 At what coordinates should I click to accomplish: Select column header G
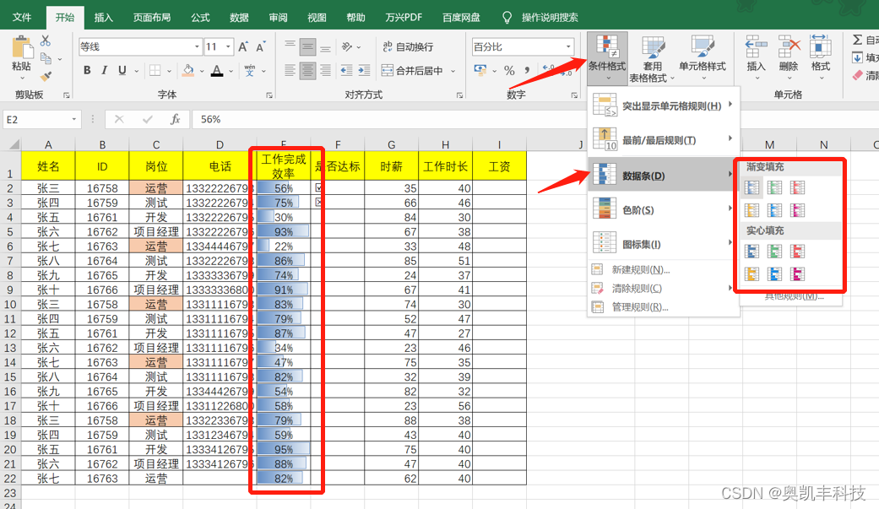click(x=391, y=144)
